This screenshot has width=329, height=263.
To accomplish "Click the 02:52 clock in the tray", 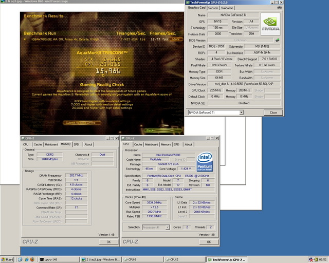I will 323,259.
